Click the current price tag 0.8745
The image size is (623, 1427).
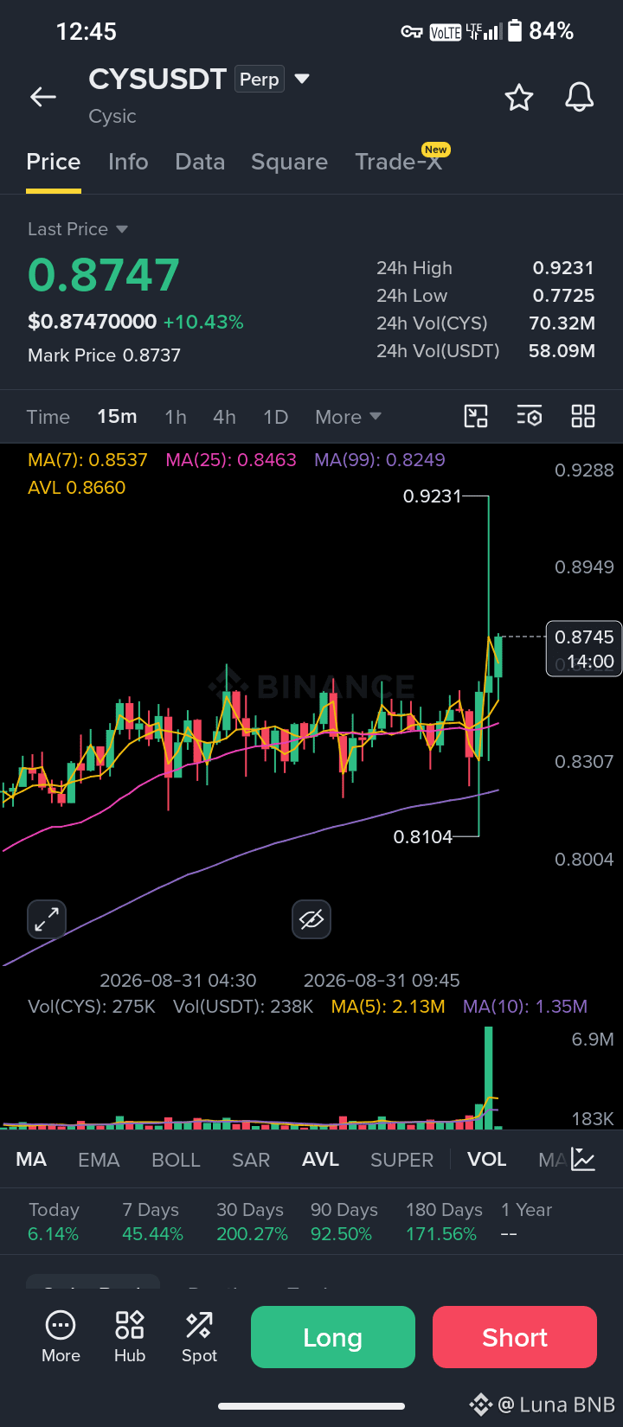[x=584, y=649]
